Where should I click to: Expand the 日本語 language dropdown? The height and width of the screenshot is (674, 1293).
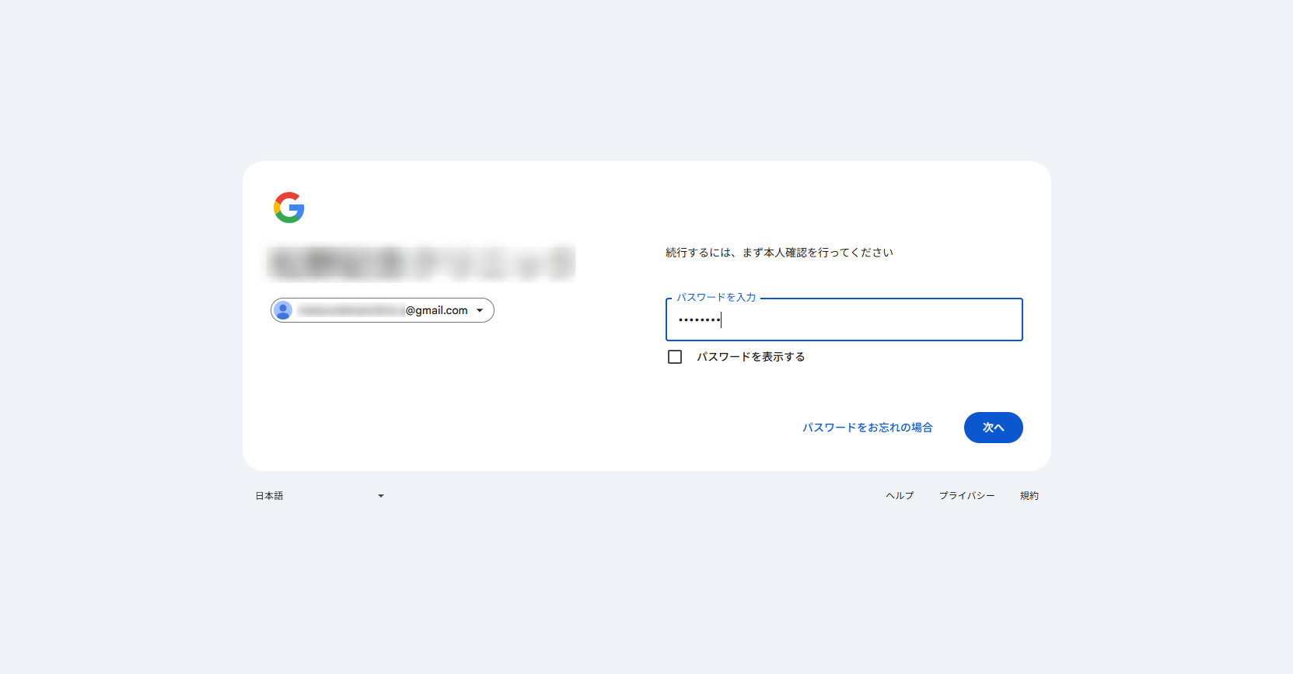(x=320, y=496)
